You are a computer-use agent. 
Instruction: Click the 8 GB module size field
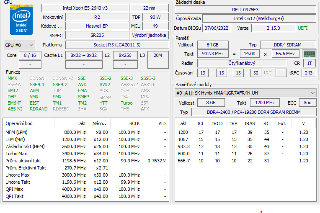pos(211,103)
